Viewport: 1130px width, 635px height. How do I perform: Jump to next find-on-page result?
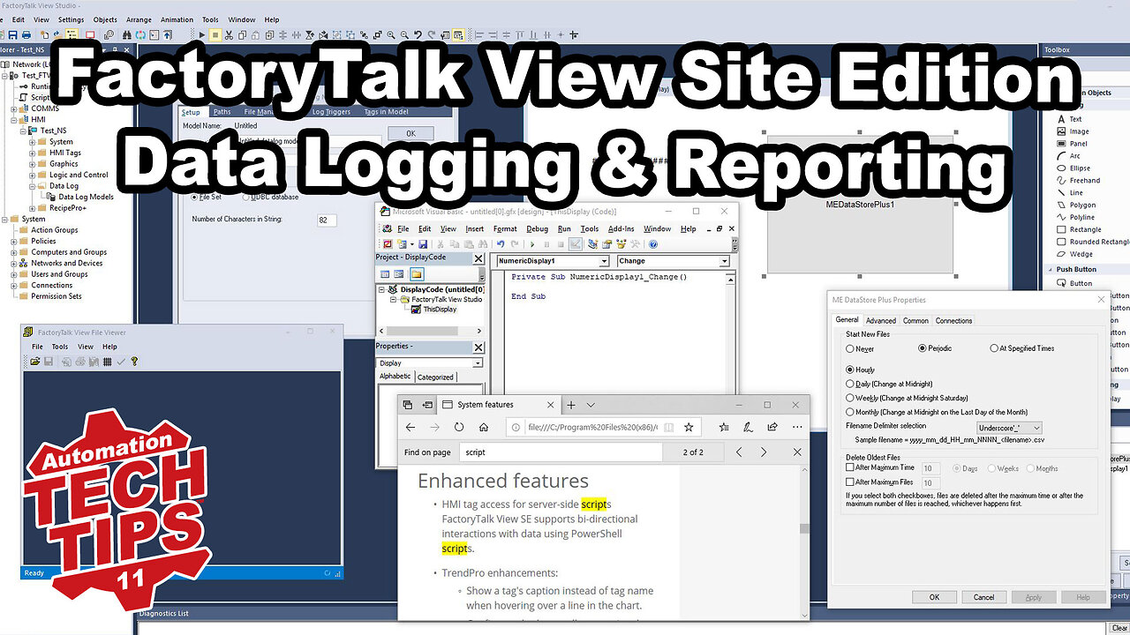coord(764,452)
